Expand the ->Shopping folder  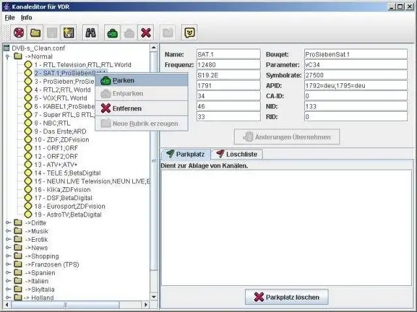pos(8,256)
